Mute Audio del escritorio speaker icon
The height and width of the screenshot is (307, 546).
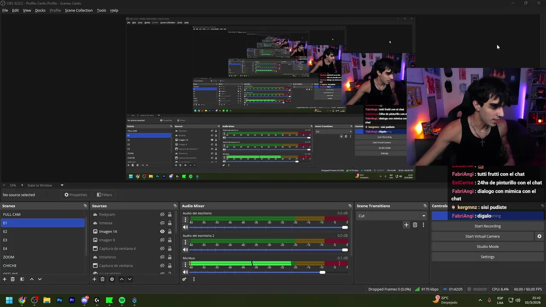pos(185,227)
